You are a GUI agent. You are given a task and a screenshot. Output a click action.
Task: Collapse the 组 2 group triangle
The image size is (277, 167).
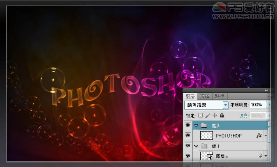coord(195,126)
